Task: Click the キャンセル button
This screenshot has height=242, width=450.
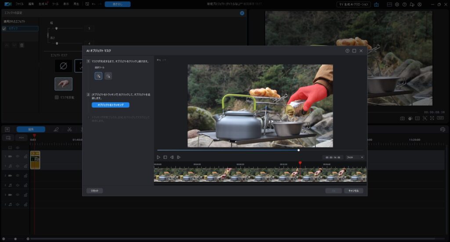Action: (353, 191)
